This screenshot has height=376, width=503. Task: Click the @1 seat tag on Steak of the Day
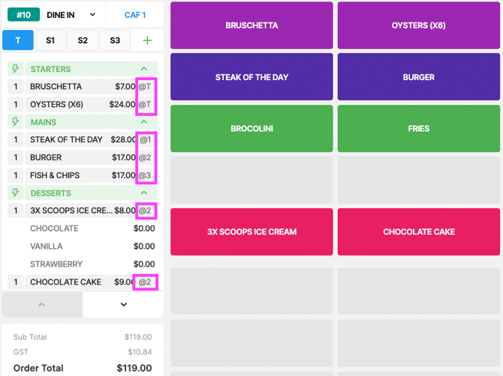point(146,139)
